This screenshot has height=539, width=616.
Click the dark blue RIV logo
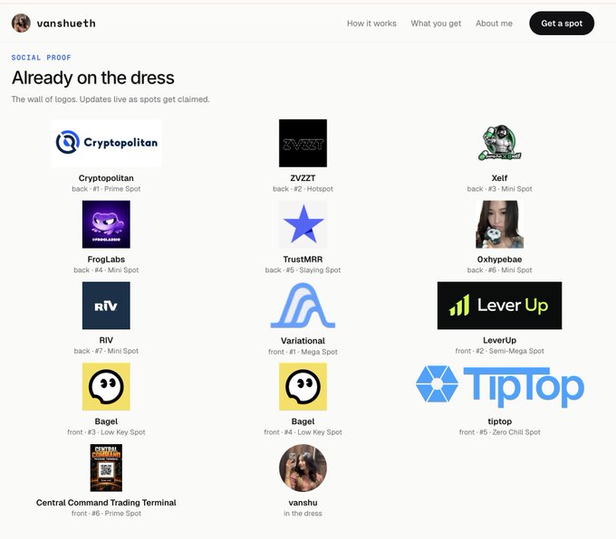(106, 306)
